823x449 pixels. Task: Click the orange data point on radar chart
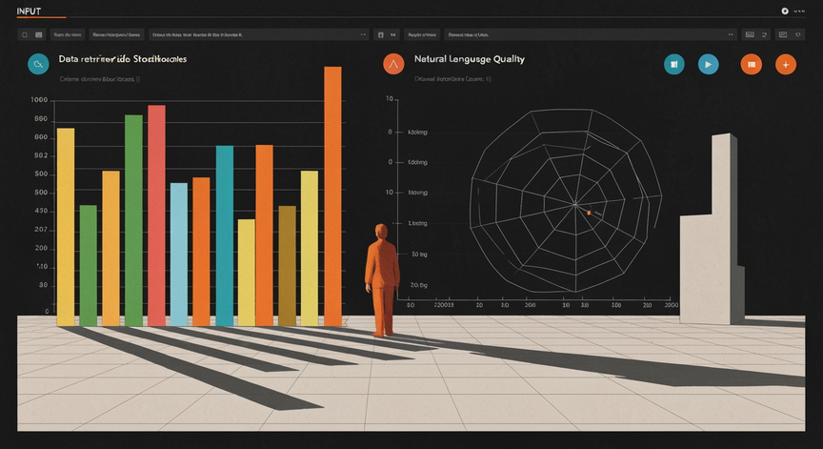click(589, 213)
